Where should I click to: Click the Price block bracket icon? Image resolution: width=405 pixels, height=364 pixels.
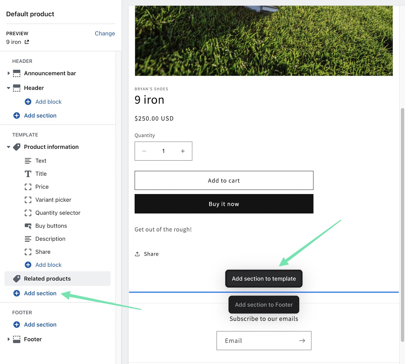28,187
